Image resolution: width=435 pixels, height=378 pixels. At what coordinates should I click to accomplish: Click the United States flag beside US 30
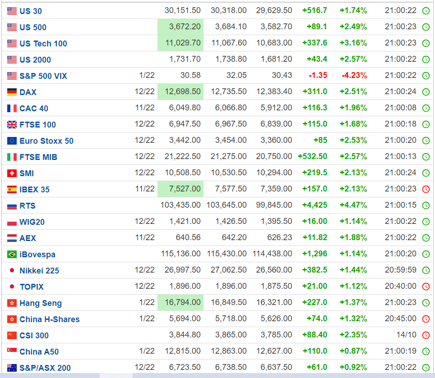[x=12, y=11]
